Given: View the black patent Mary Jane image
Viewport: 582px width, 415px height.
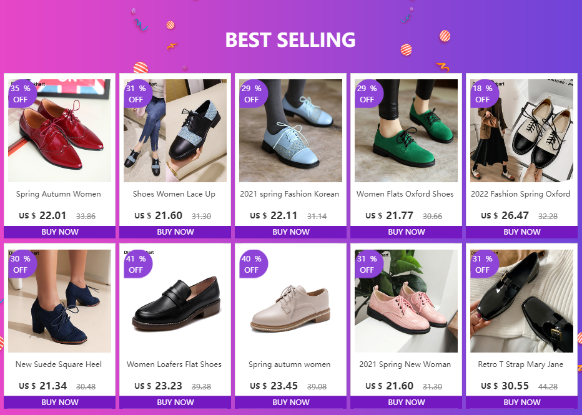Looking at the screenshot, I should tap(521, 301).
